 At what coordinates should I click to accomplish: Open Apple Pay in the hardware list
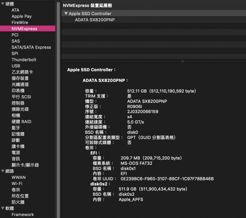pyautogui.click(x=22, y=16)
